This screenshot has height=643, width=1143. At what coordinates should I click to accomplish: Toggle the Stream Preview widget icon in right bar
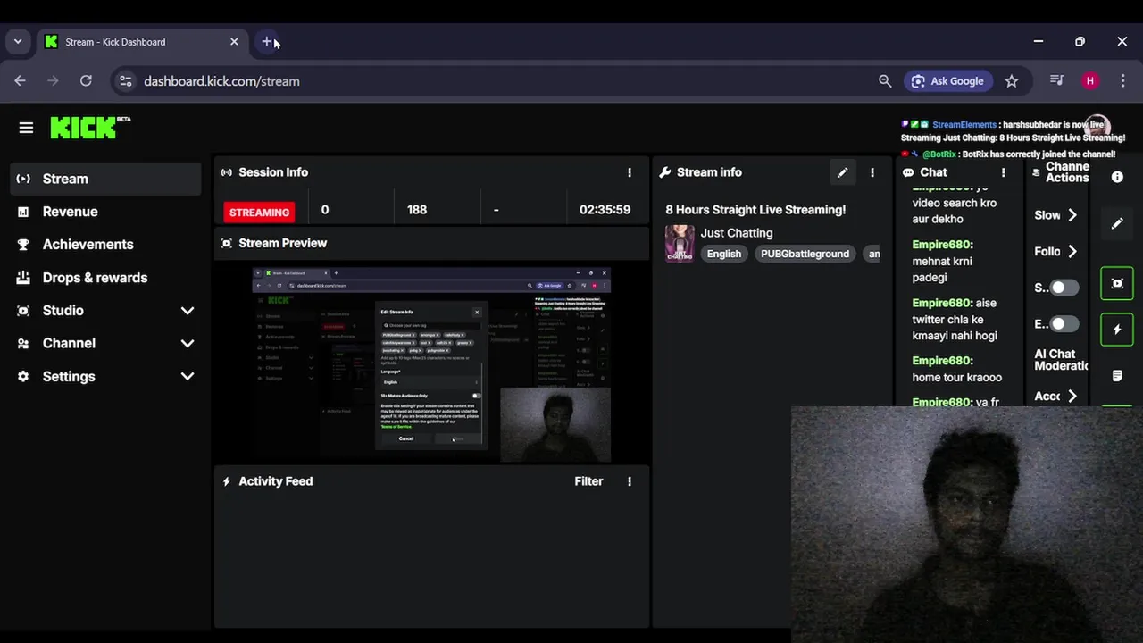[1117, 283]
